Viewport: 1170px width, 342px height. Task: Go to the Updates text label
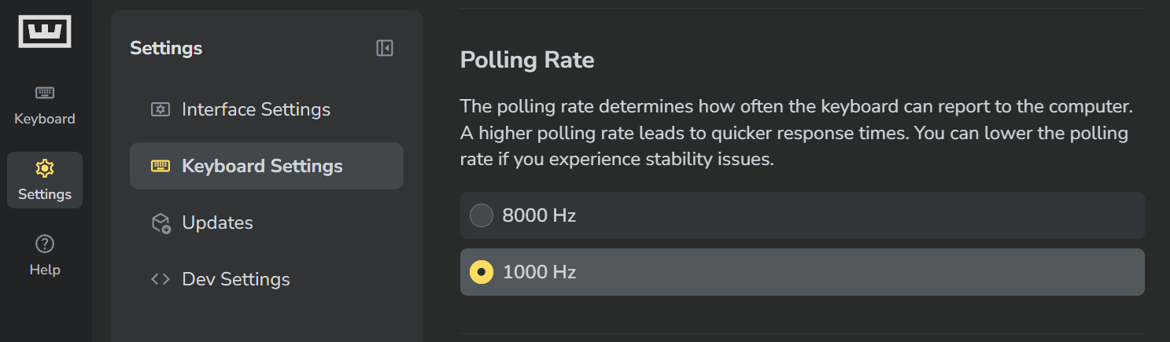pos(217,222)
